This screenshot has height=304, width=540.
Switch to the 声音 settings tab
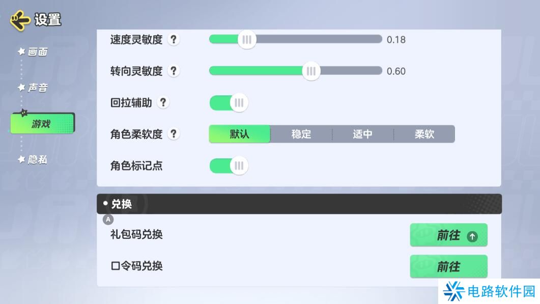click(38, 88)
